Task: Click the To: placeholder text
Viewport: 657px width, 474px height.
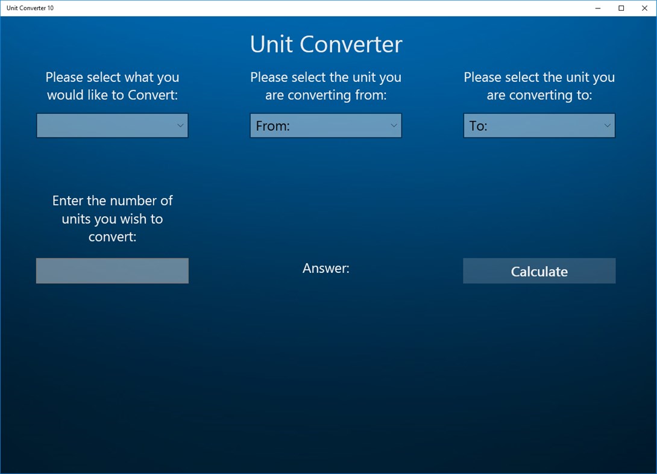Action: 478,125
